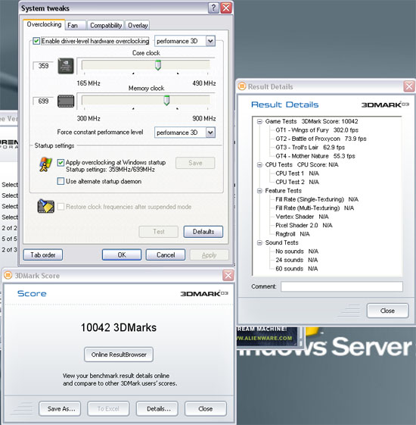Screen dimensions: 416x425
Task: Collapse the Sound Tests tree node
Action: pyautogui.click(x=259, y=242)
